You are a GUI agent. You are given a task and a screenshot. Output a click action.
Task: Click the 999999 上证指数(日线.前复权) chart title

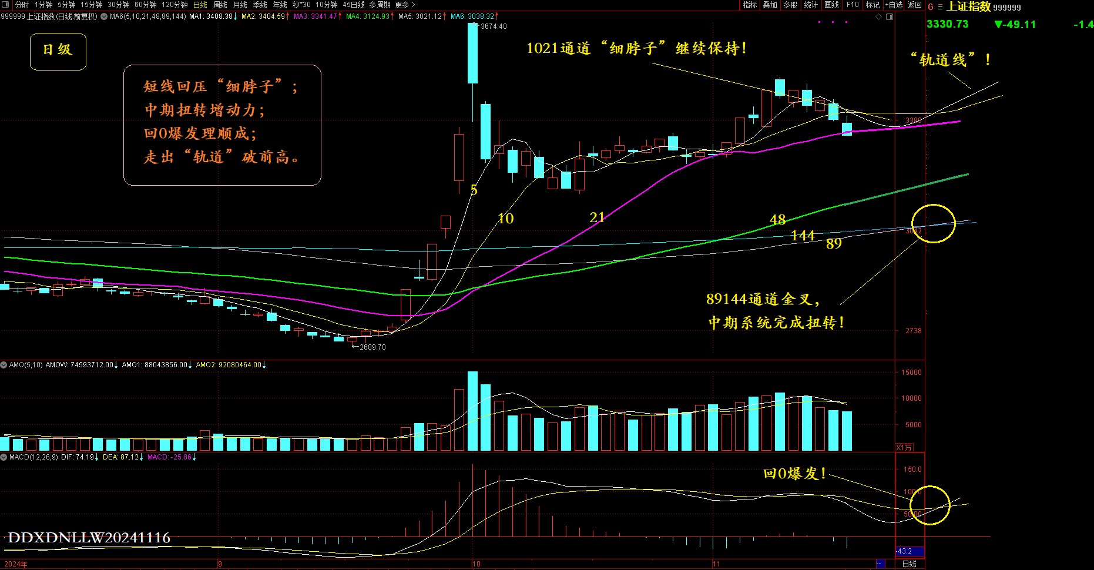[49, 16]
